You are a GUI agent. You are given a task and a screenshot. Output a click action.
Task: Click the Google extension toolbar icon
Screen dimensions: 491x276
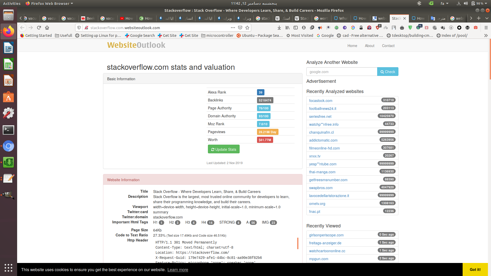(353, 28)
